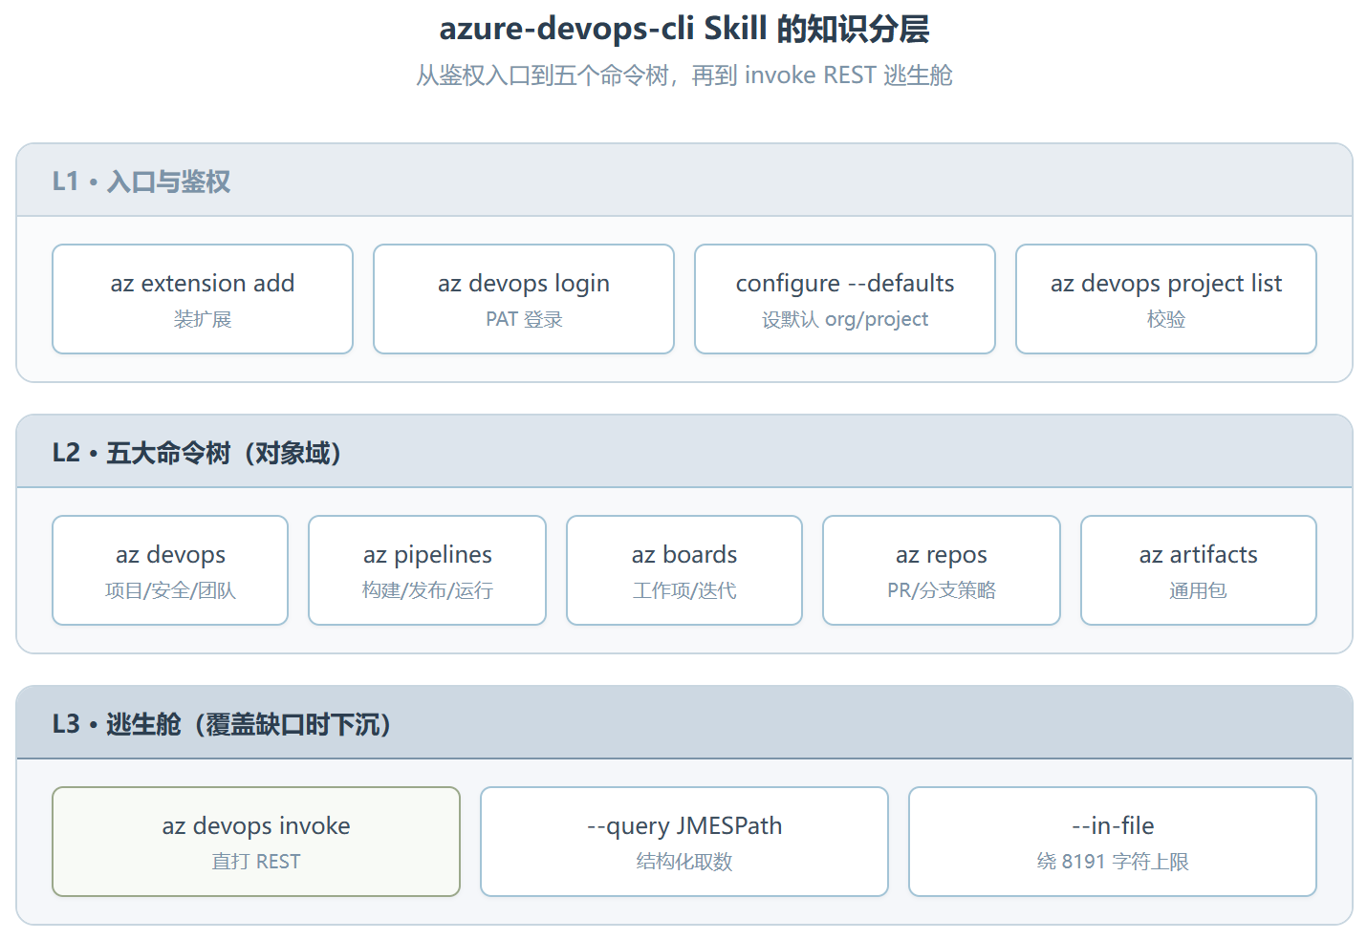This screenshot has width=1367, height=940.
Task: Select the 'az repos' card
Action: pyautogui.click(x=942, y=570)
